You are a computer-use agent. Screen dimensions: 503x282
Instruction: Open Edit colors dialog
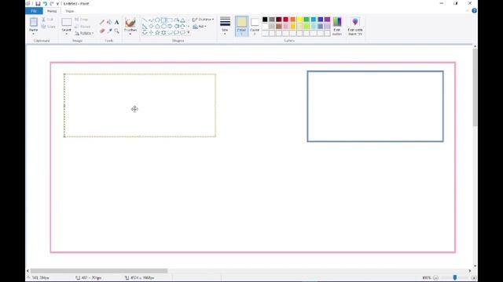click(337, 26)
